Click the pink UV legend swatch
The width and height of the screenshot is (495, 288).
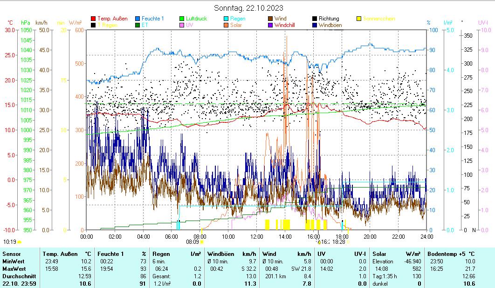point(182,25)
